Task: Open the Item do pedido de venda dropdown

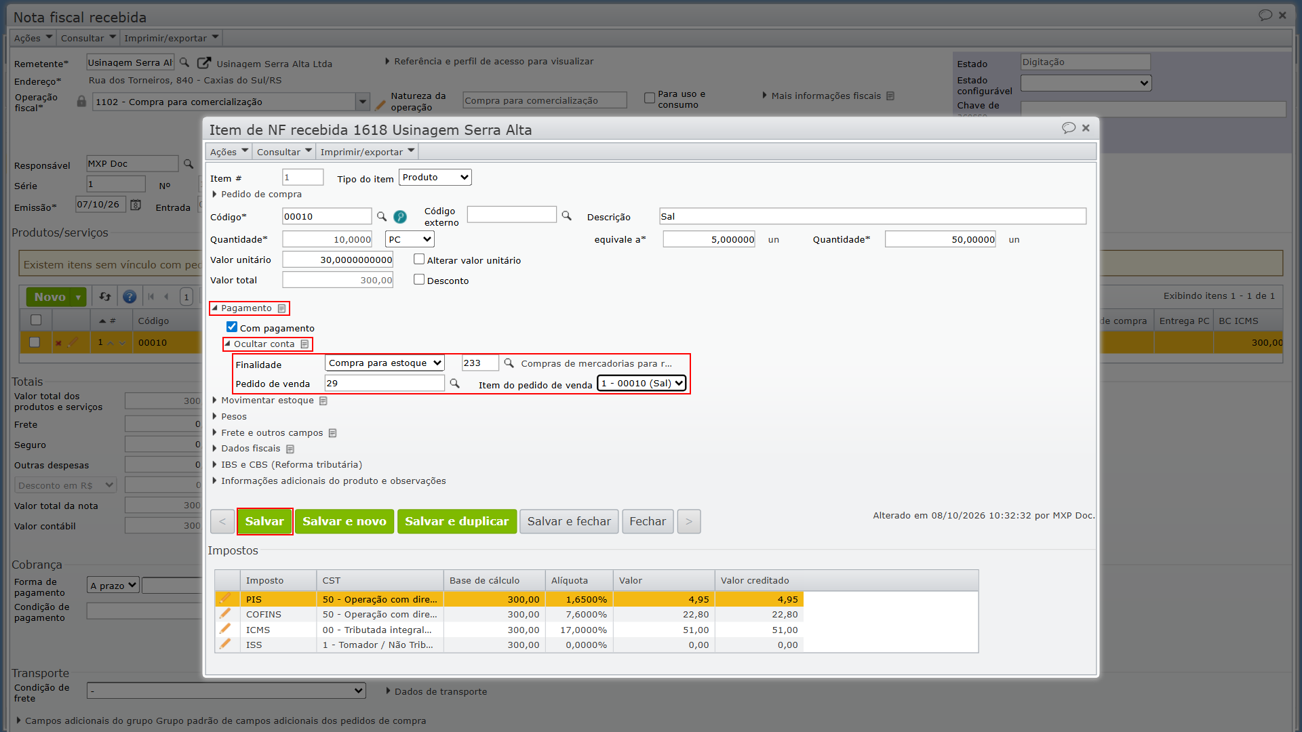Action: click(x=642, y=384)
